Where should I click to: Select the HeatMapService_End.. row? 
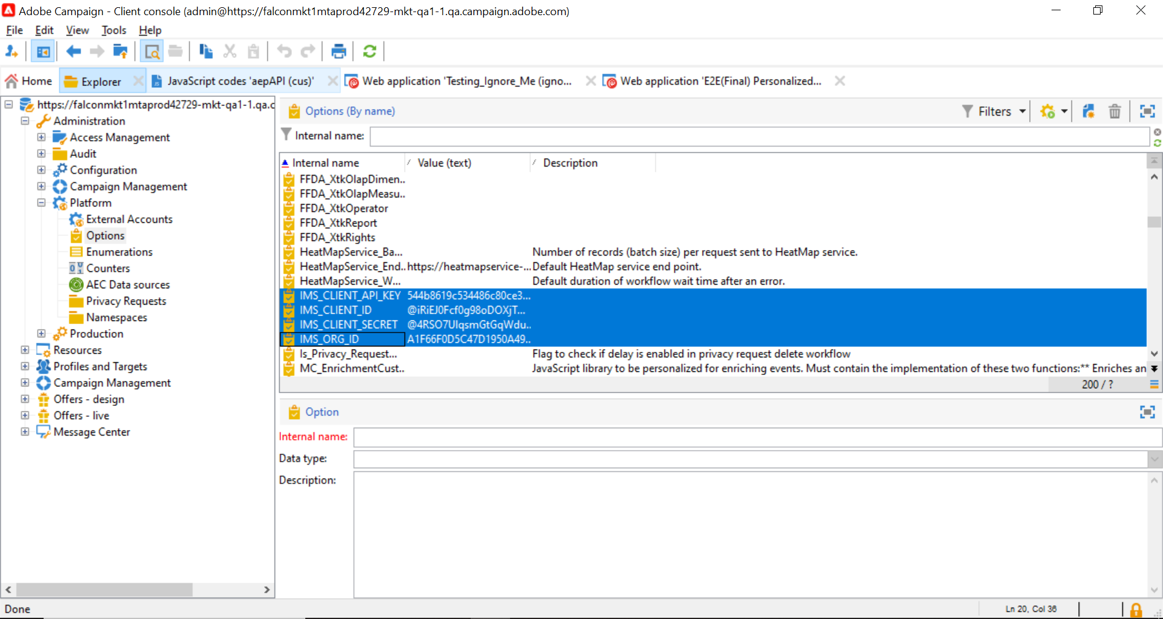coord(713,266)
